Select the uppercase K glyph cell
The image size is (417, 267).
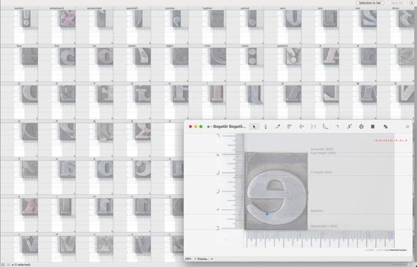[283, 101]
